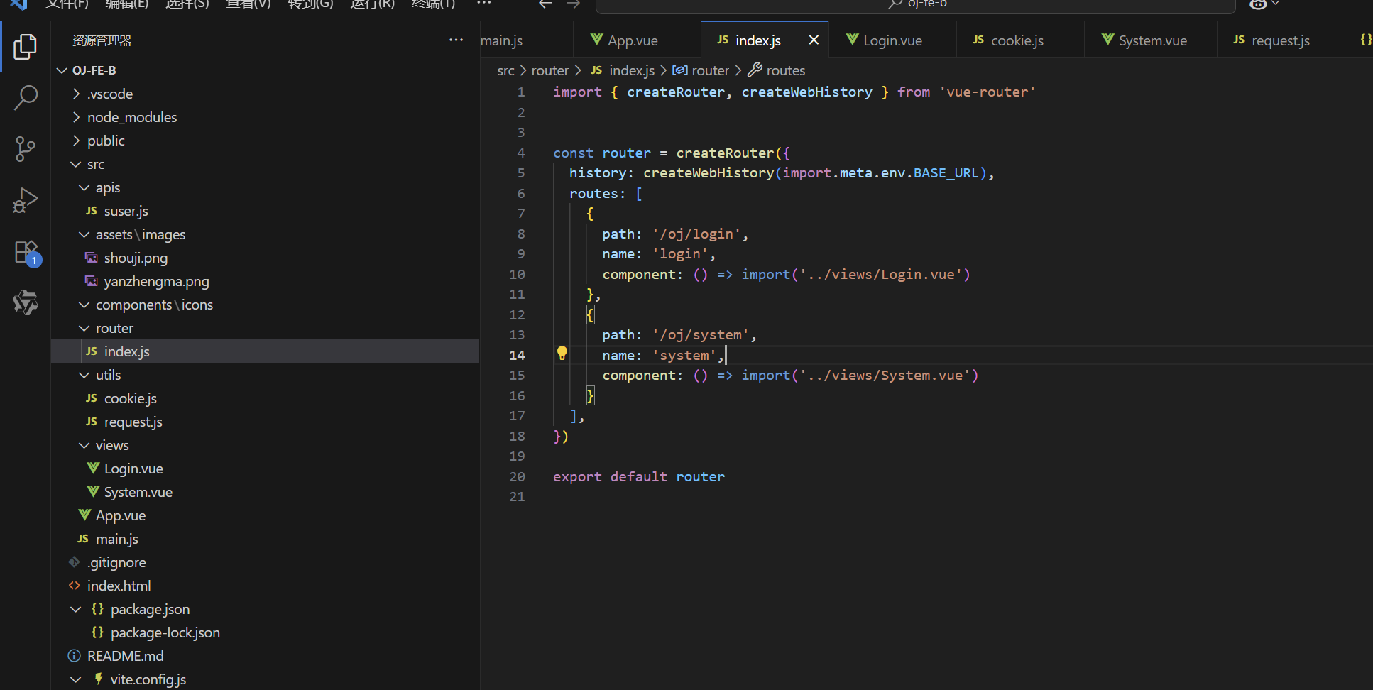Close the index.js editor tab
This screenshot has height=690, width=1373.
point(814,40)
